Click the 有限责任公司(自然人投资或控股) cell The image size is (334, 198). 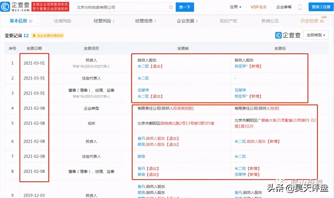pos(166,108)
